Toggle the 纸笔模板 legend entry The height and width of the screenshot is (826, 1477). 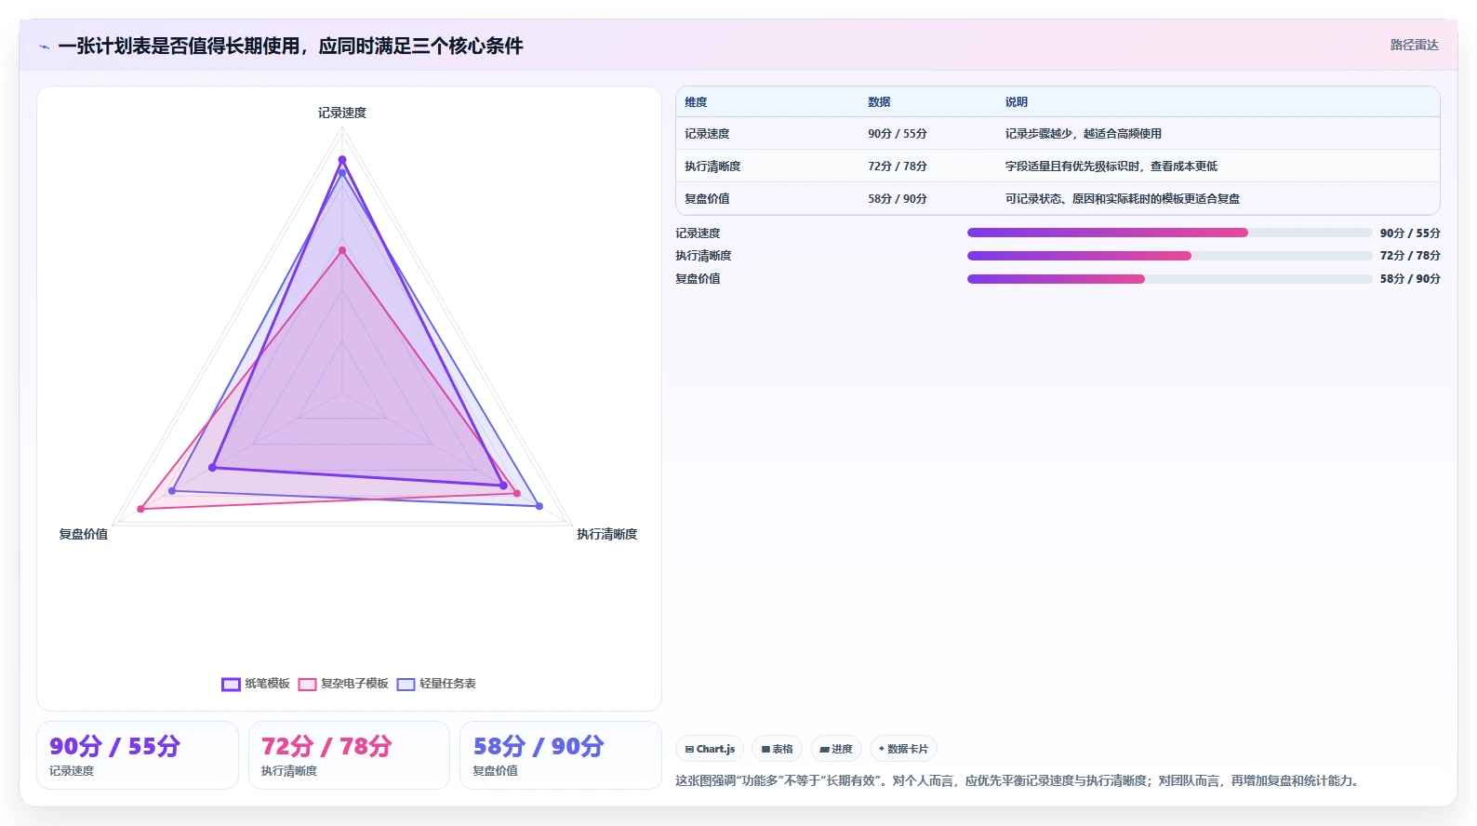(256, 684)
